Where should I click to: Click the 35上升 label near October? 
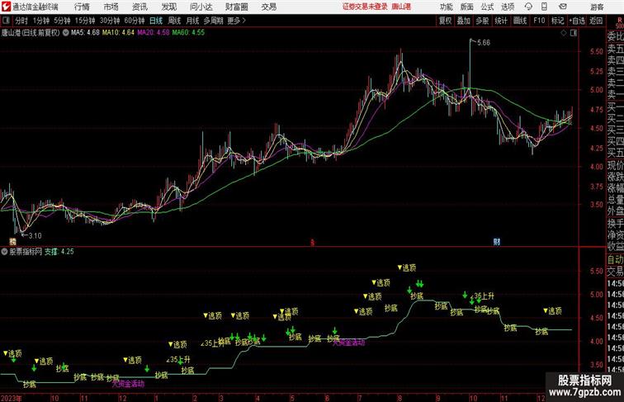[484, 296]
